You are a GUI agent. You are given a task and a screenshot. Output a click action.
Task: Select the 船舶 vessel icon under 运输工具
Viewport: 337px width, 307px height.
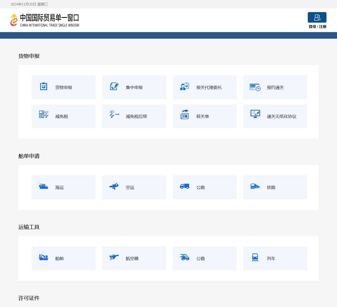coord(44,257)
